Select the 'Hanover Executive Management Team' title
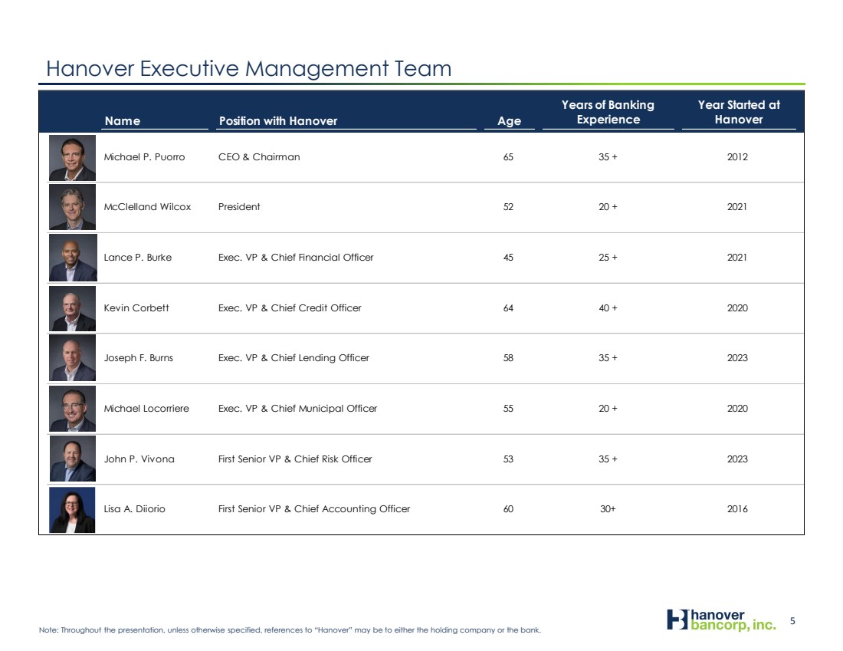 [x=249, y=69]
